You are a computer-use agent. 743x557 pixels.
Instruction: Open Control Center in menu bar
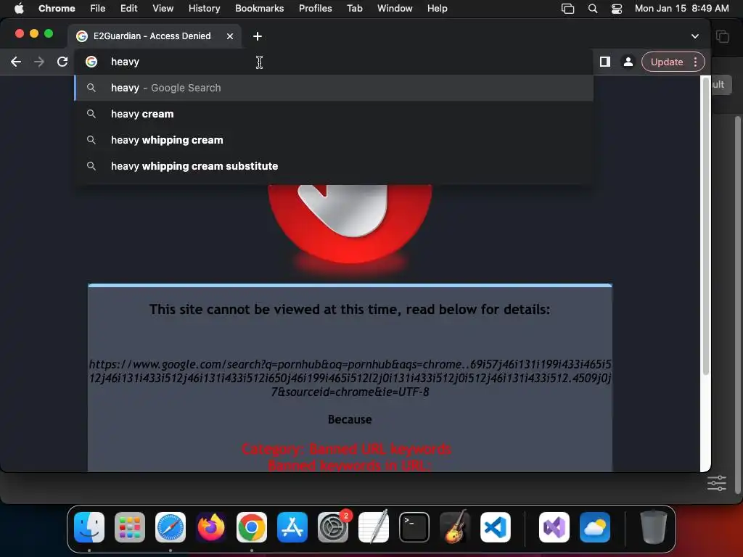[x=617, y=8]
